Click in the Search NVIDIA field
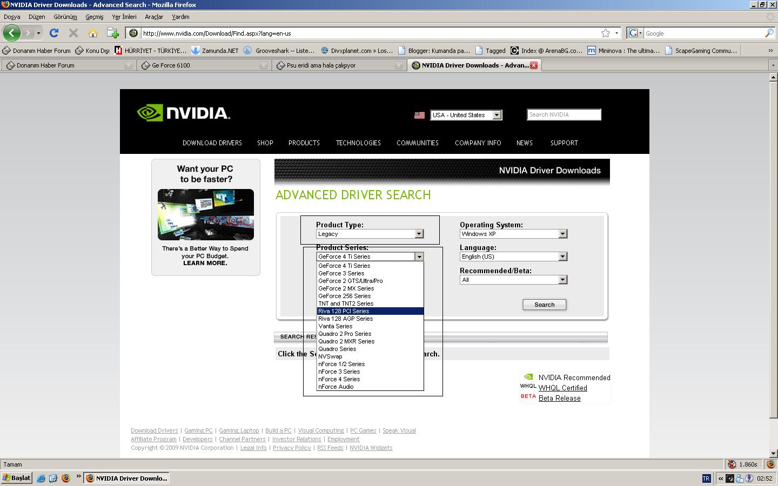The image size is (778, 486). [x=564, y=114]
